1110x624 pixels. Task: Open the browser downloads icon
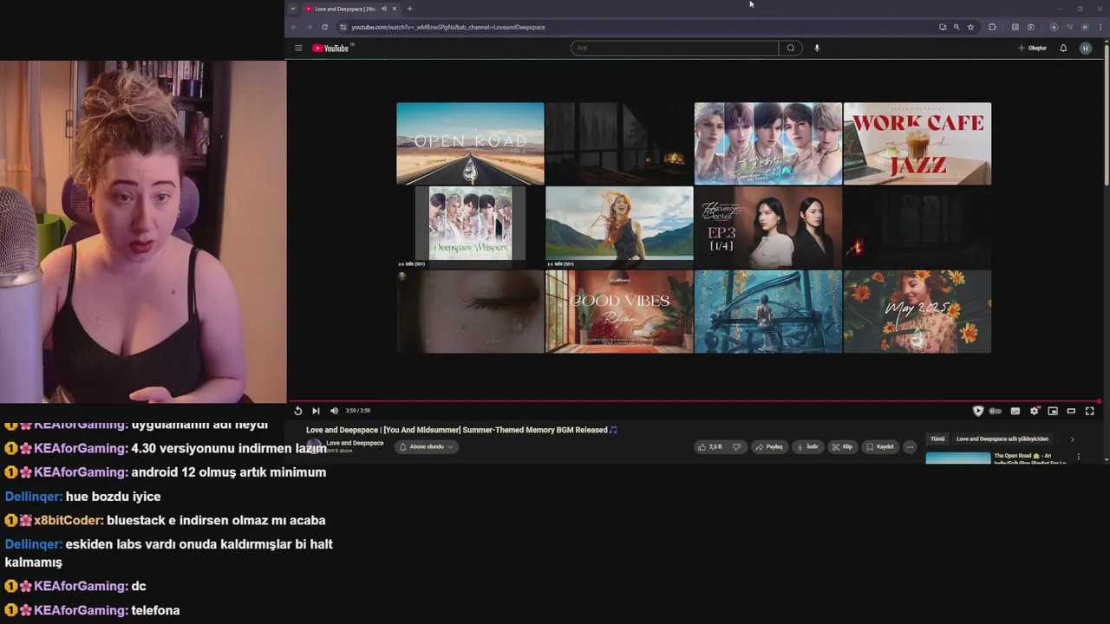point(1054,27)
